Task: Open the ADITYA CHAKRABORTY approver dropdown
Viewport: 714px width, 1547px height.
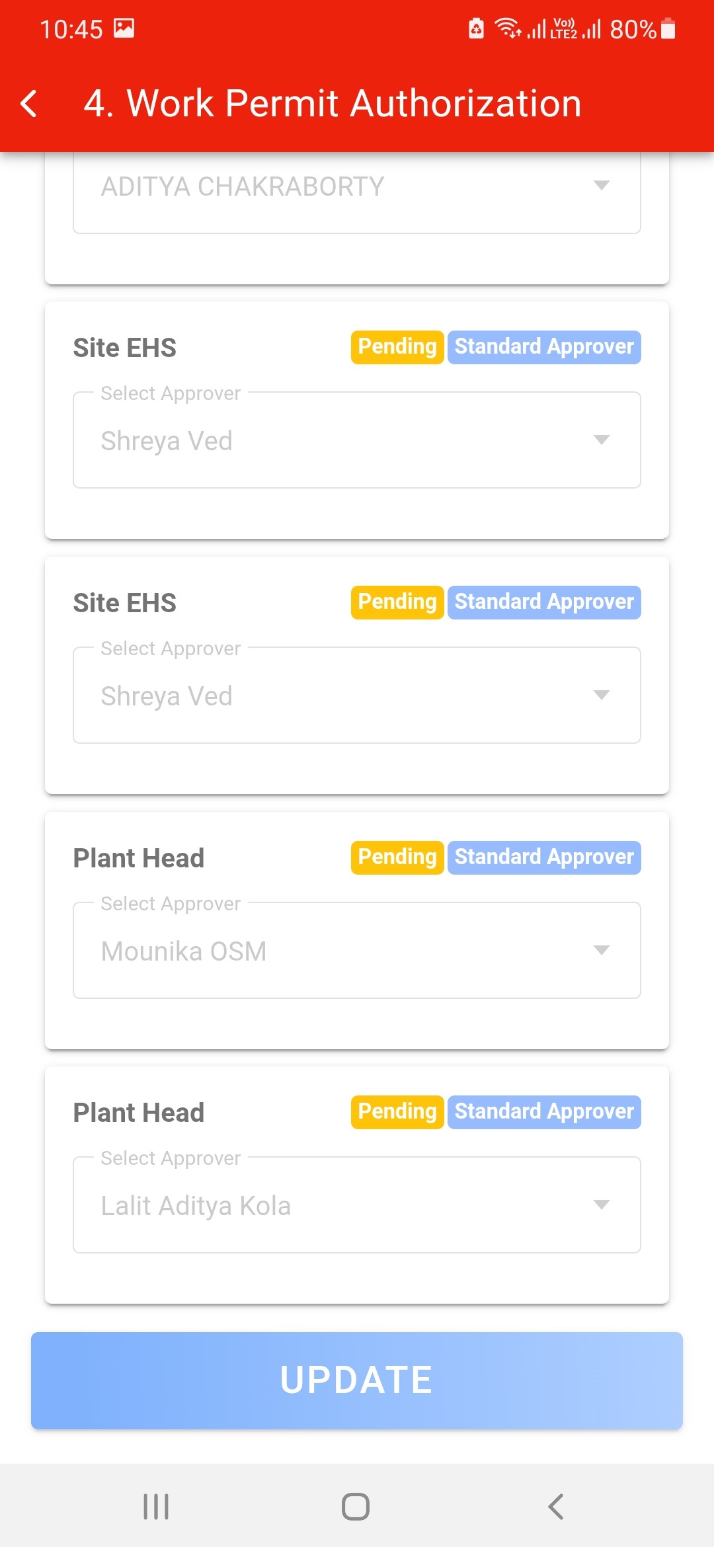Action: pos(356,187)
